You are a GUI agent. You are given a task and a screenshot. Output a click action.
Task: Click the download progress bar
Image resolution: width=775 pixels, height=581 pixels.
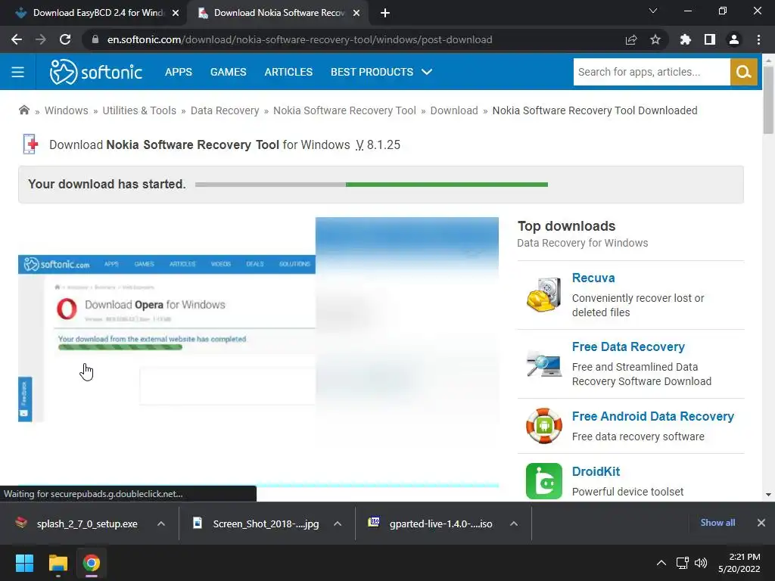371,185
